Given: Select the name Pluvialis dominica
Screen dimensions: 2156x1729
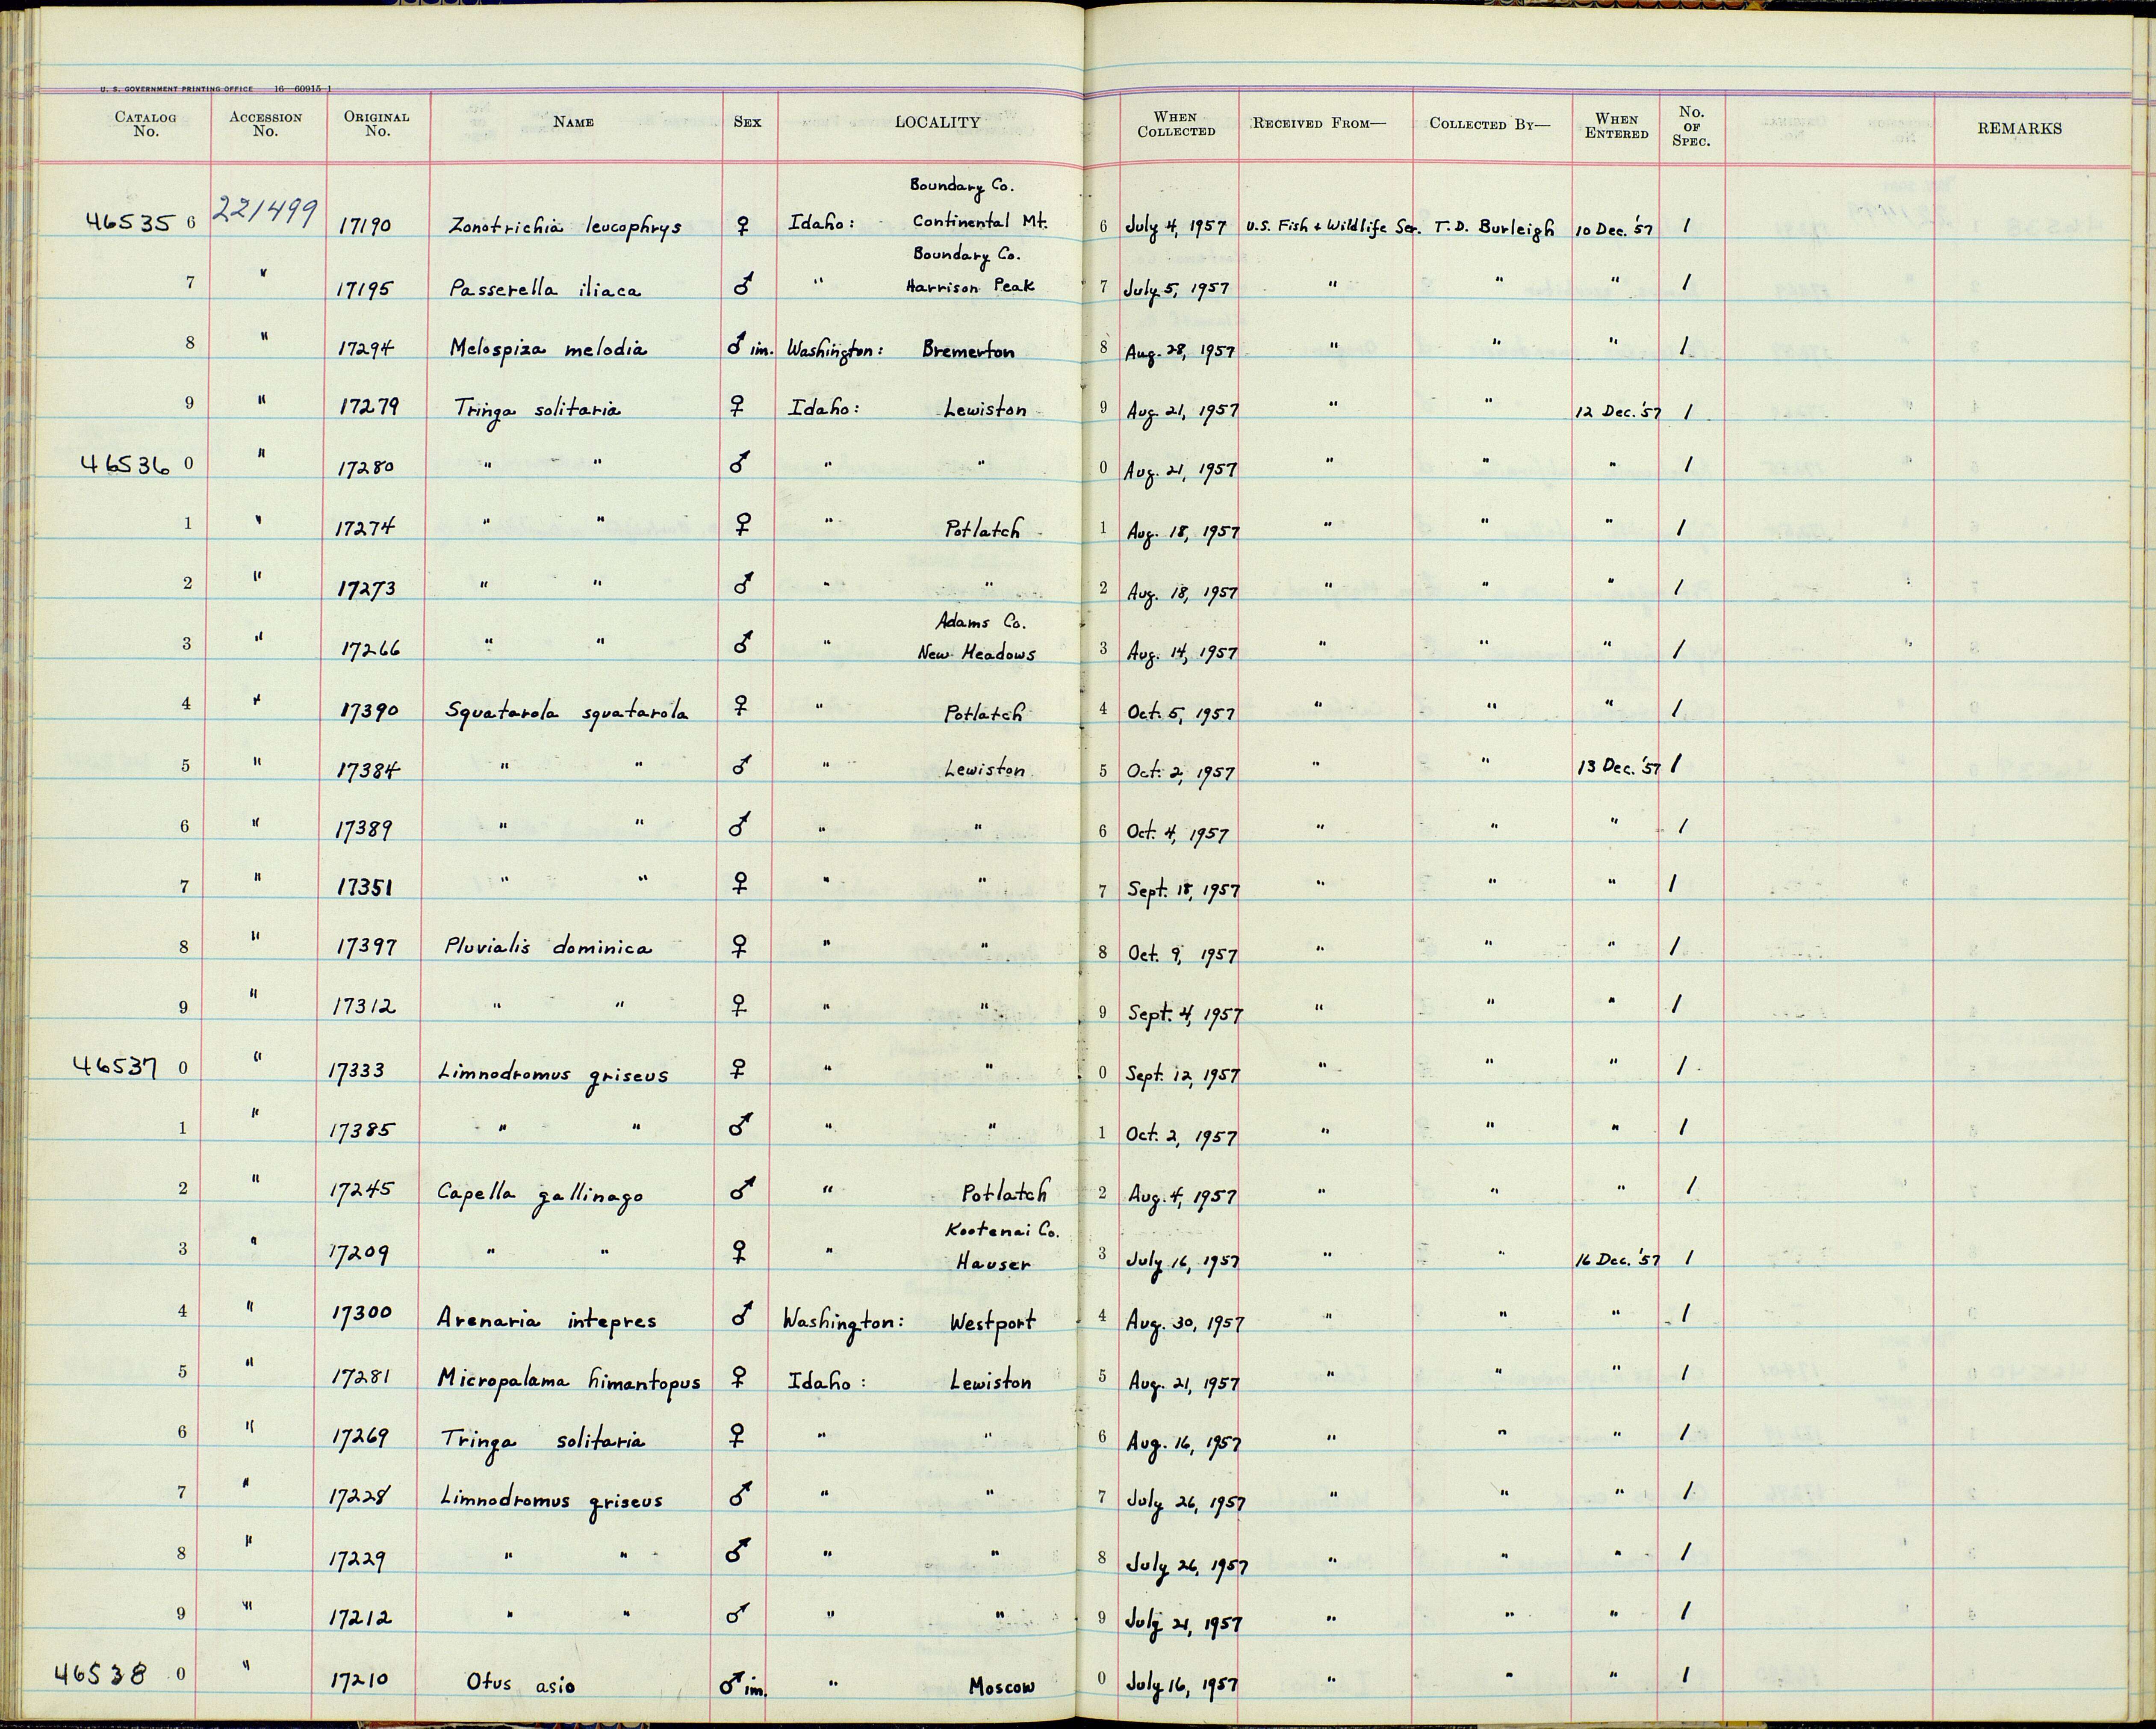Looking at the screenshot, I should pos(548,946).
